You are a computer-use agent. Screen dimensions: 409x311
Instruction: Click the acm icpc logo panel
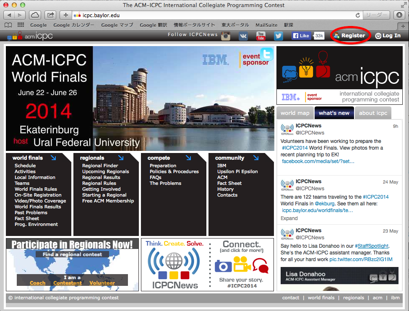tap(339, 75)
